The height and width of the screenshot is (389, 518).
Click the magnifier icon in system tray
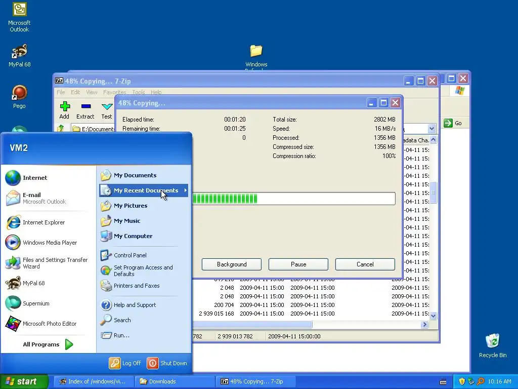pos(481,381)
